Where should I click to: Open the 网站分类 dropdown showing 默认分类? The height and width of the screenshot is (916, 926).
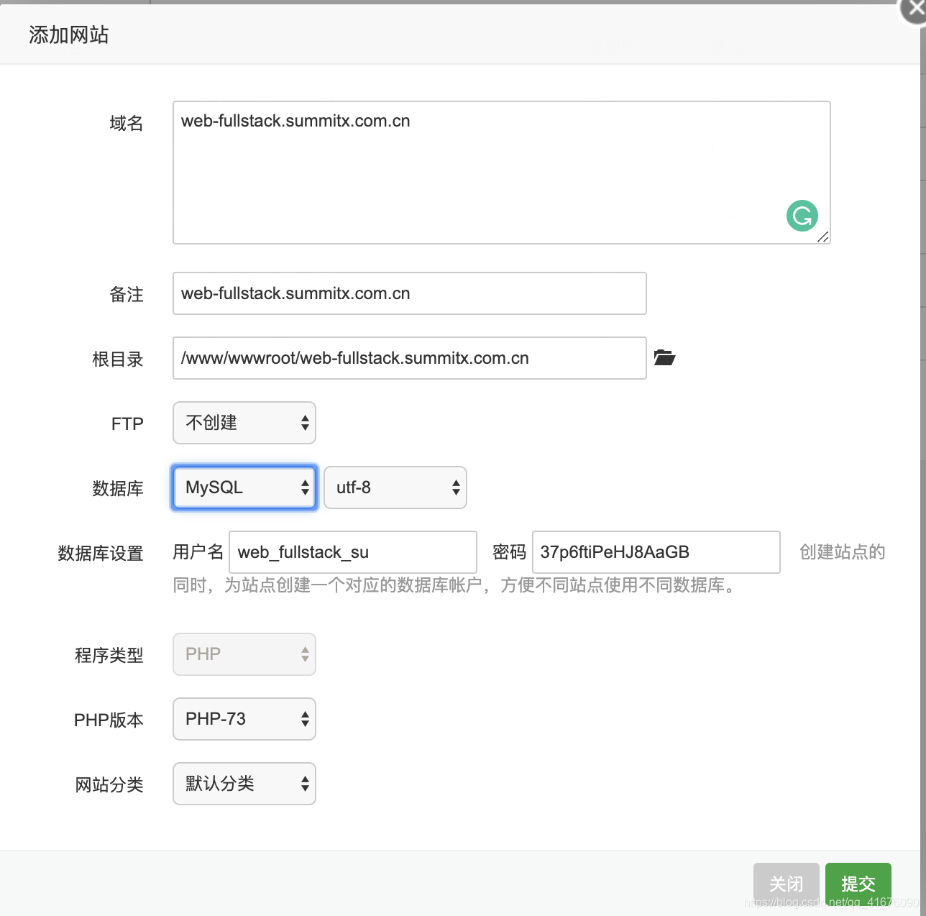point(244,784)
